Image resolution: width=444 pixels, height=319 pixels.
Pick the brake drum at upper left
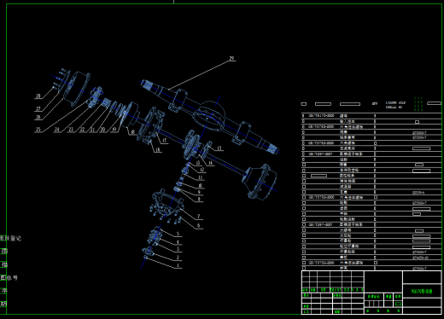click(x=76, y=89)
